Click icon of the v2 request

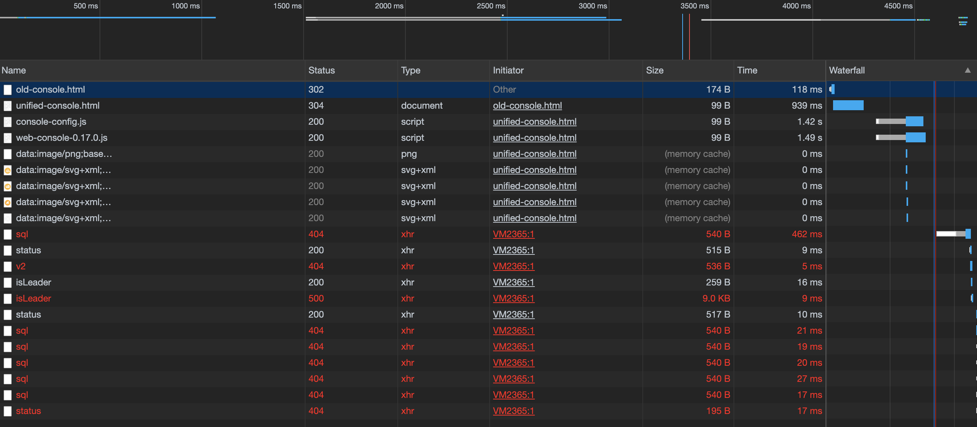(x=8, y=266)
